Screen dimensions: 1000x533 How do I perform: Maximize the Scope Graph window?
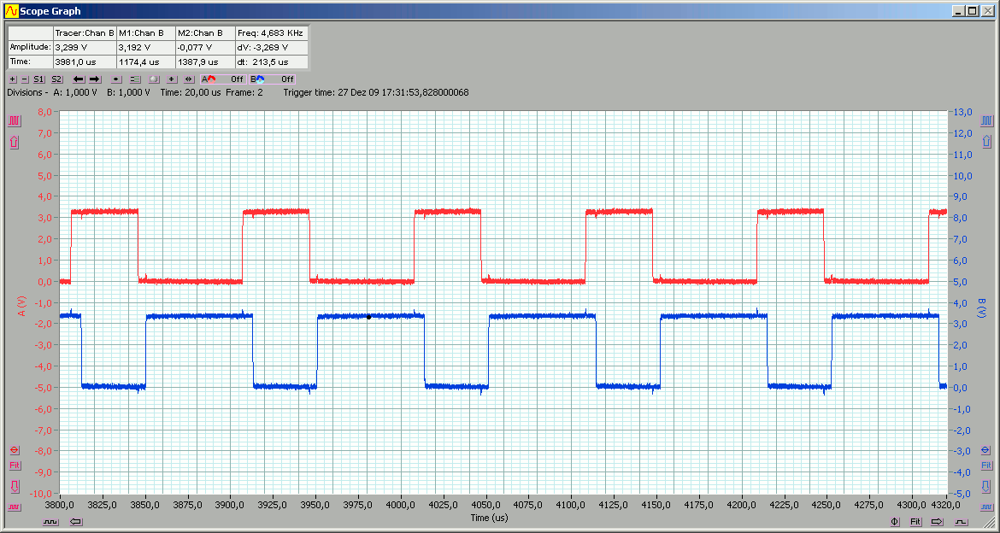pyautogui.click(x=972, y=11)
